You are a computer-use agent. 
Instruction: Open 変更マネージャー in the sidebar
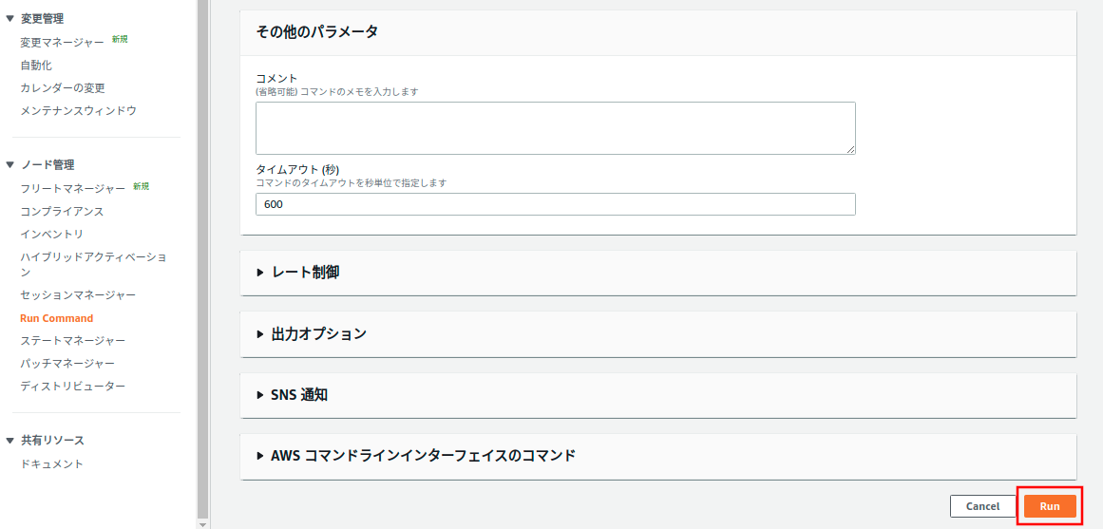(62, 43)
